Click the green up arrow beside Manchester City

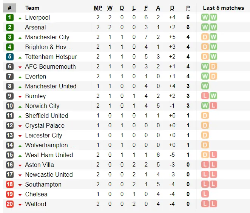click(20, 37)
